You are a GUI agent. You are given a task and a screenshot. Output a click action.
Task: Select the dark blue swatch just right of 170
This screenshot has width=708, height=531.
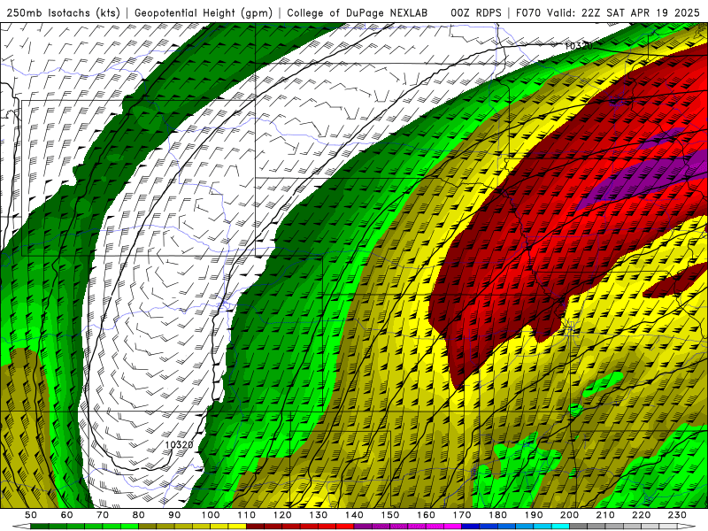coord(471,527)
